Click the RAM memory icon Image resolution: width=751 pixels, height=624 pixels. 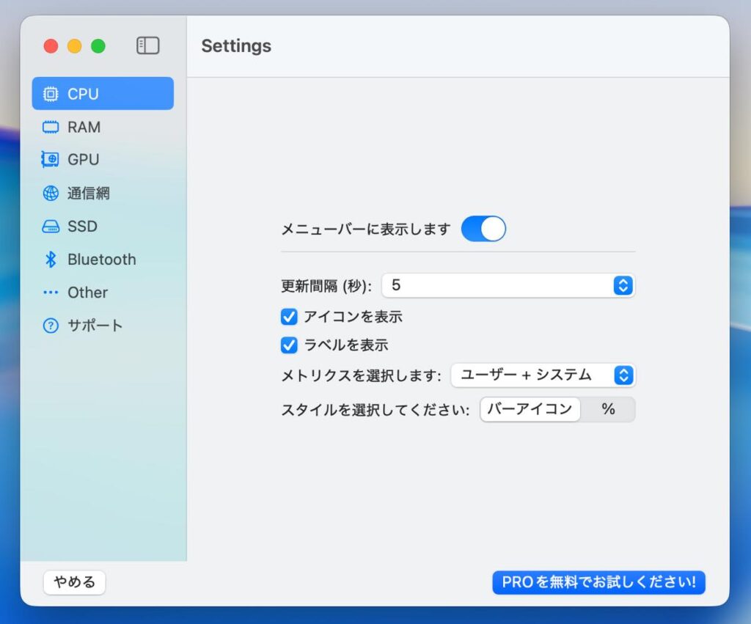[51, 128]
